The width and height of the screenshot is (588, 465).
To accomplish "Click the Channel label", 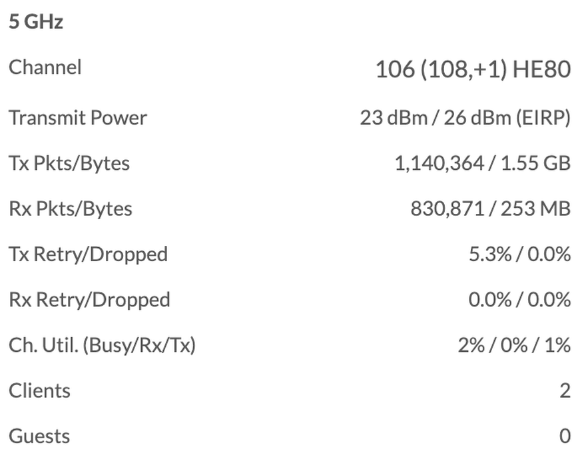I will (45, 67).
